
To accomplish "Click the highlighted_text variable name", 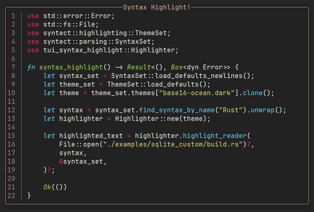I will [91, 136].
